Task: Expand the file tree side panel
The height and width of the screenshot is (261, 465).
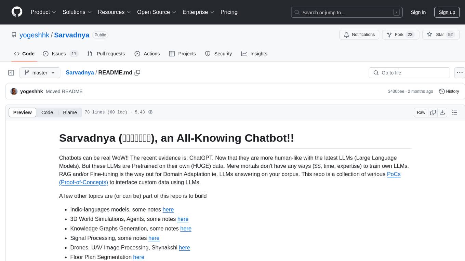Action: tap(11, 73)
